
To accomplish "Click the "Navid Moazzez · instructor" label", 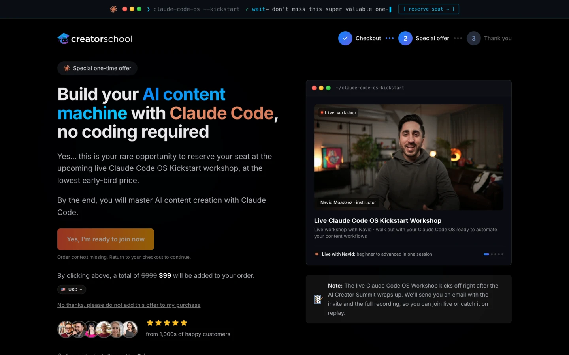I will pos(348,202).
